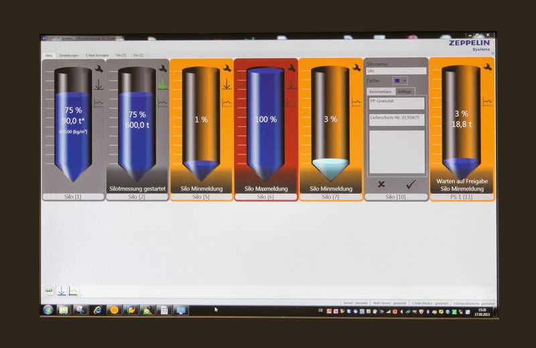The width and height of the screenshot is (536, 348).
Task: Click the PS 1 [11] name label
Action: tap(462, 197)
